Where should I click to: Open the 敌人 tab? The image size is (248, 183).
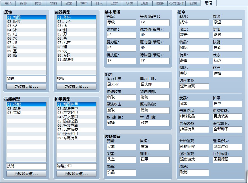pyautogui.click(x=99, y=3)
